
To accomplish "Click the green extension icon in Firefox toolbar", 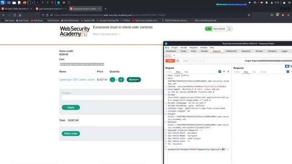I will point(277,15).
